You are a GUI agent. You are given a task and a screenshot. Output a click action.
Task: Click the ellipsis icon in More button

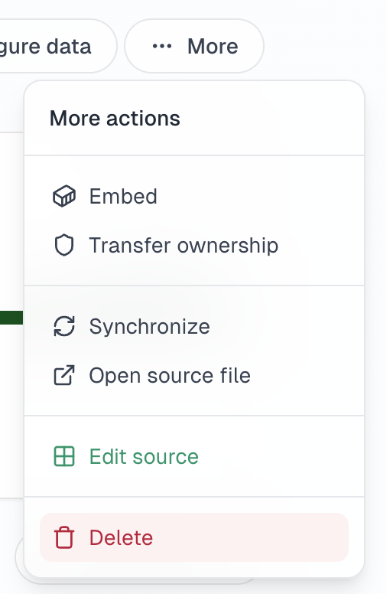162,46
